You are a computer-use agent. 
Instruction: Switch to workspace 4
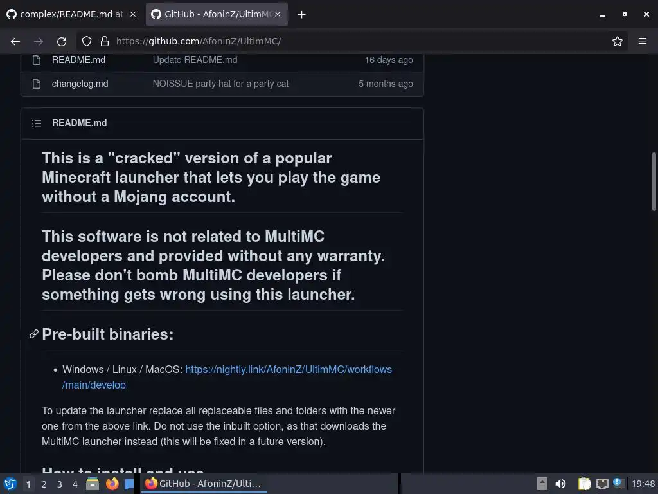tap(75, 484)
